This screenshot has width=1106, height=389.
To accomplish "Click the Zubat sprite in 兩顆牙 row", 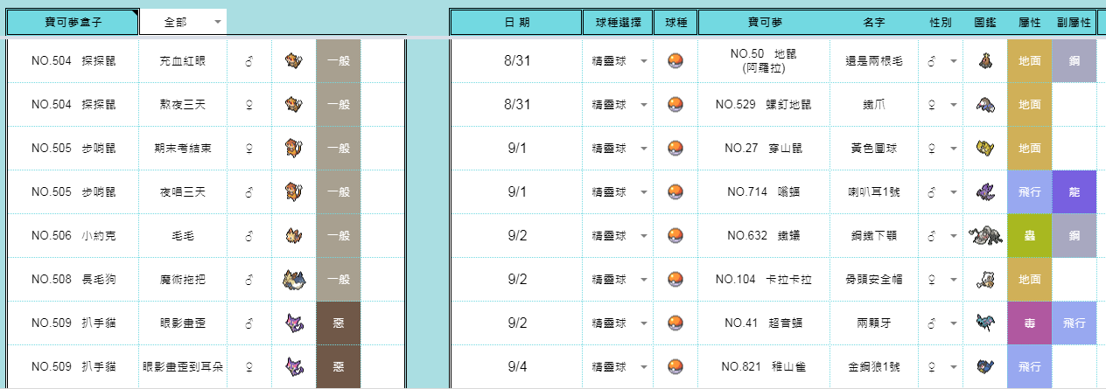I will tap(984, 323).
